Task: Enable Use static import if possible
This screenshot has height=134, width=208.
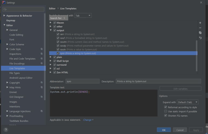Action: click(165, 111)
